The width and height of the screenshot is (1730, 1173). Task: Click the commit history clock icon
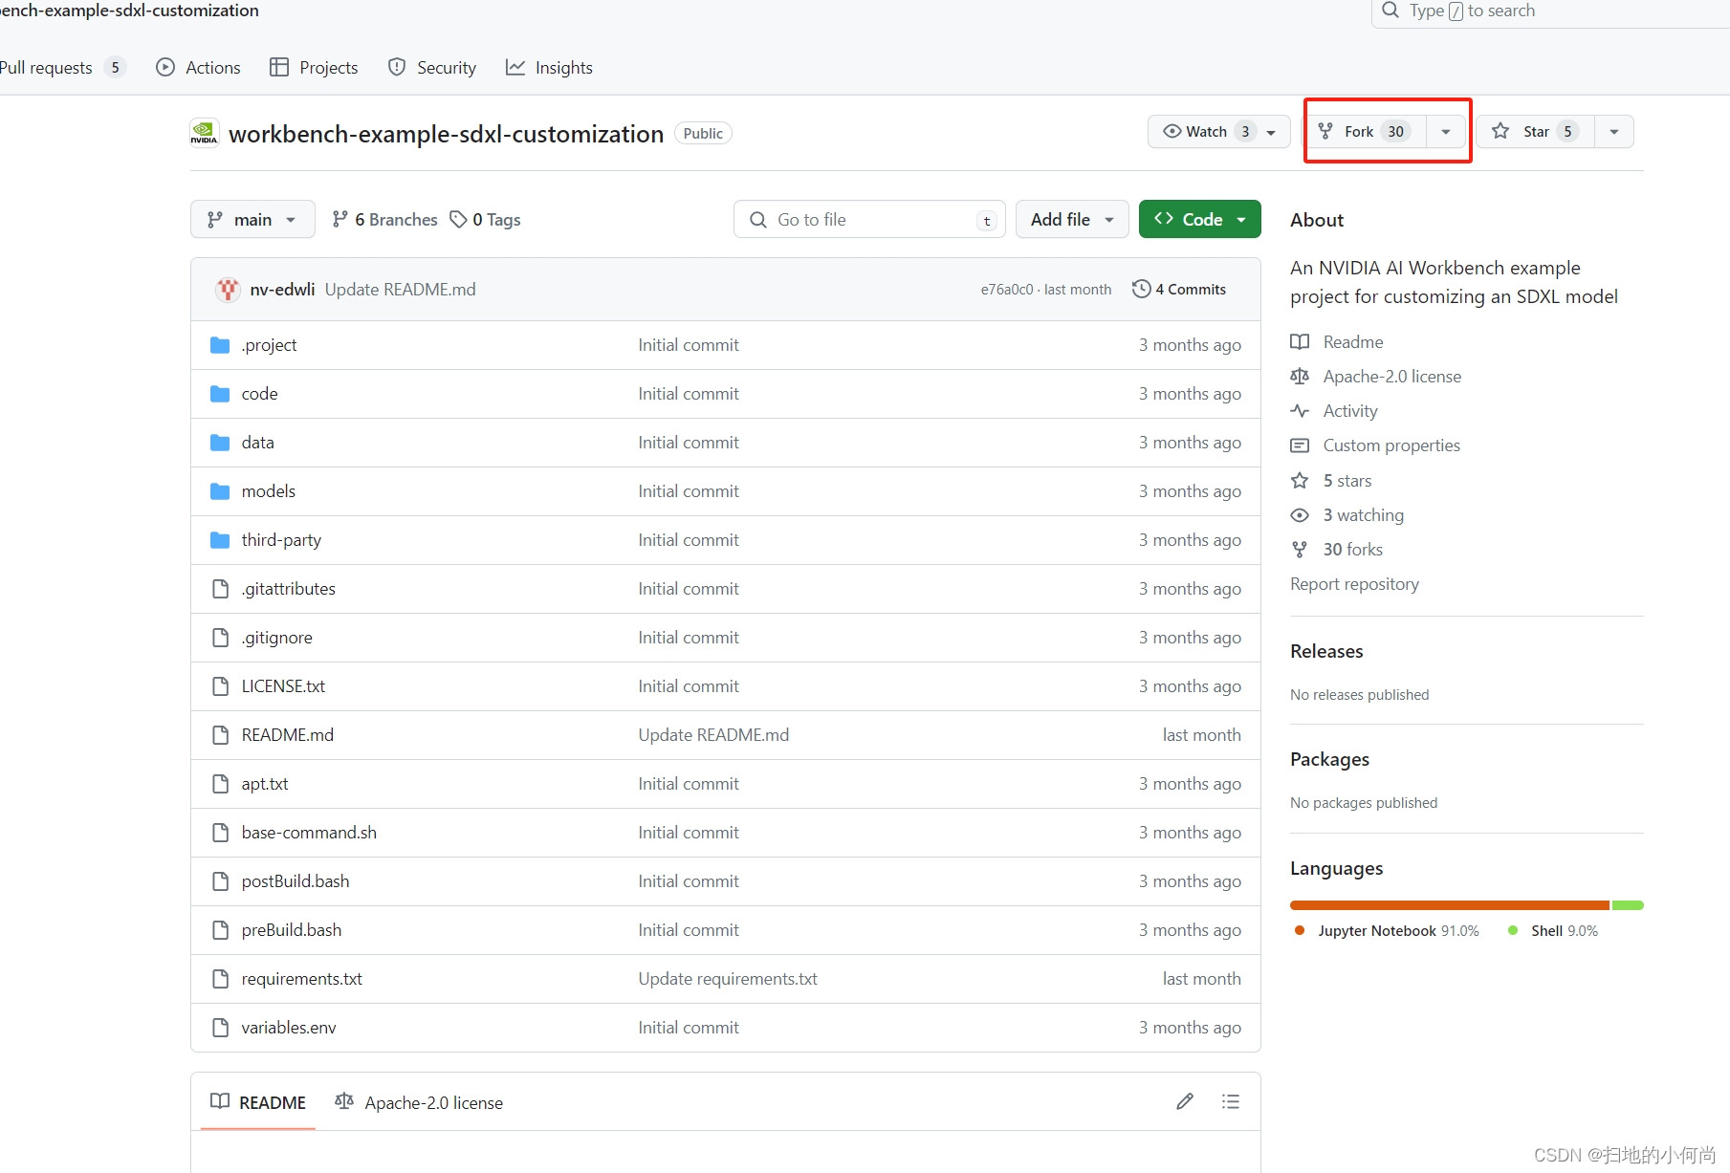point(1140,289)
